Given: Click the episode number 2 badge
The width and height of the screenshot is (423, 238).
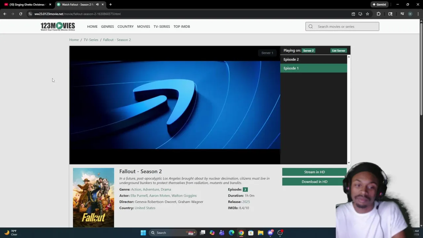Looking at the screenshot, I should pyautogui.click(x=245, y=189).
